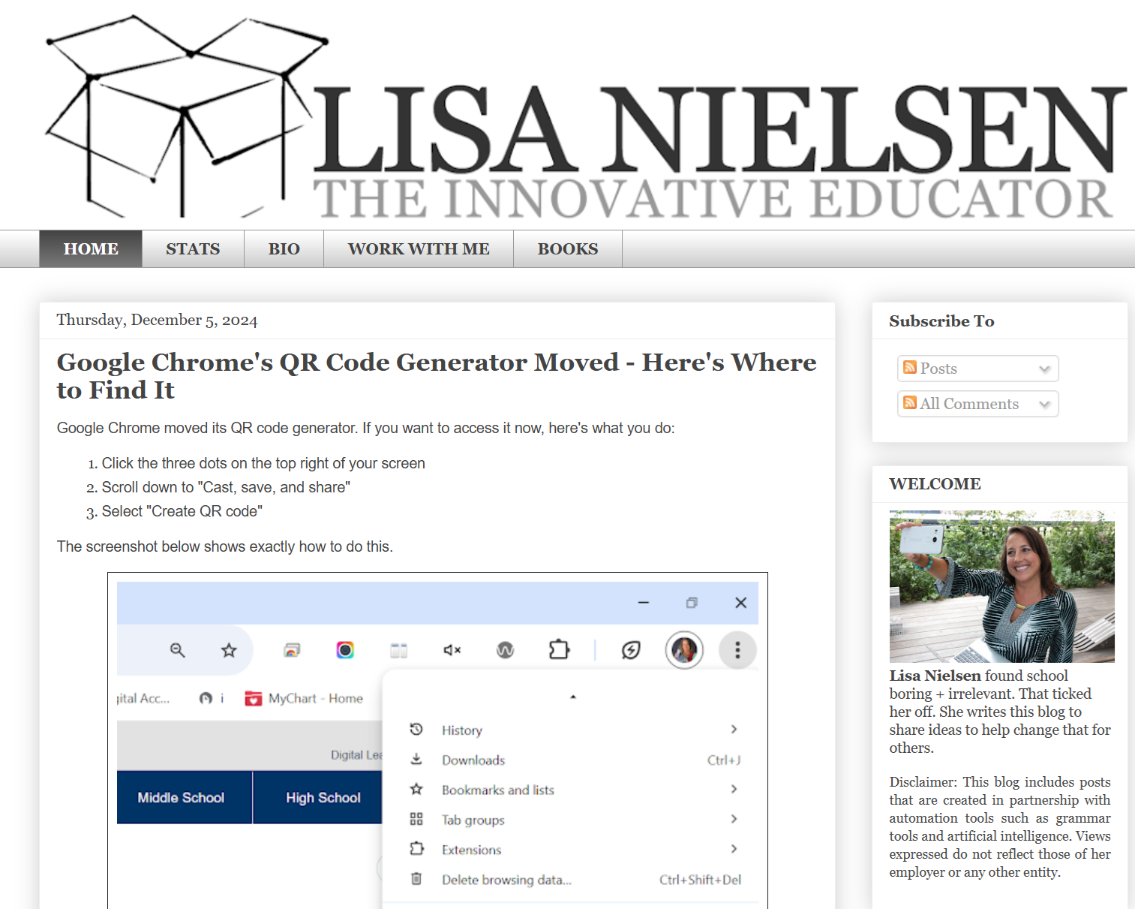Click the bookmark star icon
Viewport: 1135px width, 909px height.
(227, 650)
